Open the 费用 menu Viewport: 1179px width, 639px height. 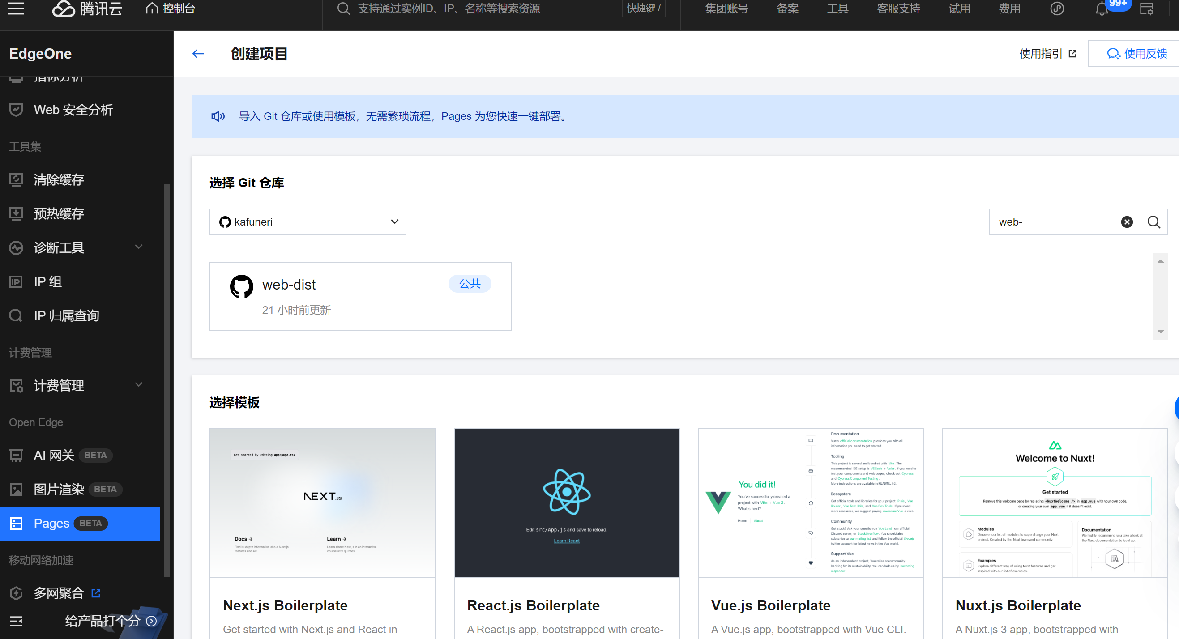click(x=1010, y=8)
